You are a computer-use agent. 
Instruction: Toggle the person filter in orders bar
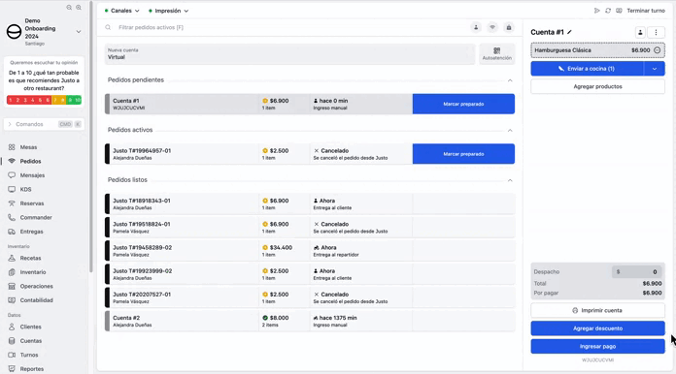pyautogui.click(x=476, y=27)
